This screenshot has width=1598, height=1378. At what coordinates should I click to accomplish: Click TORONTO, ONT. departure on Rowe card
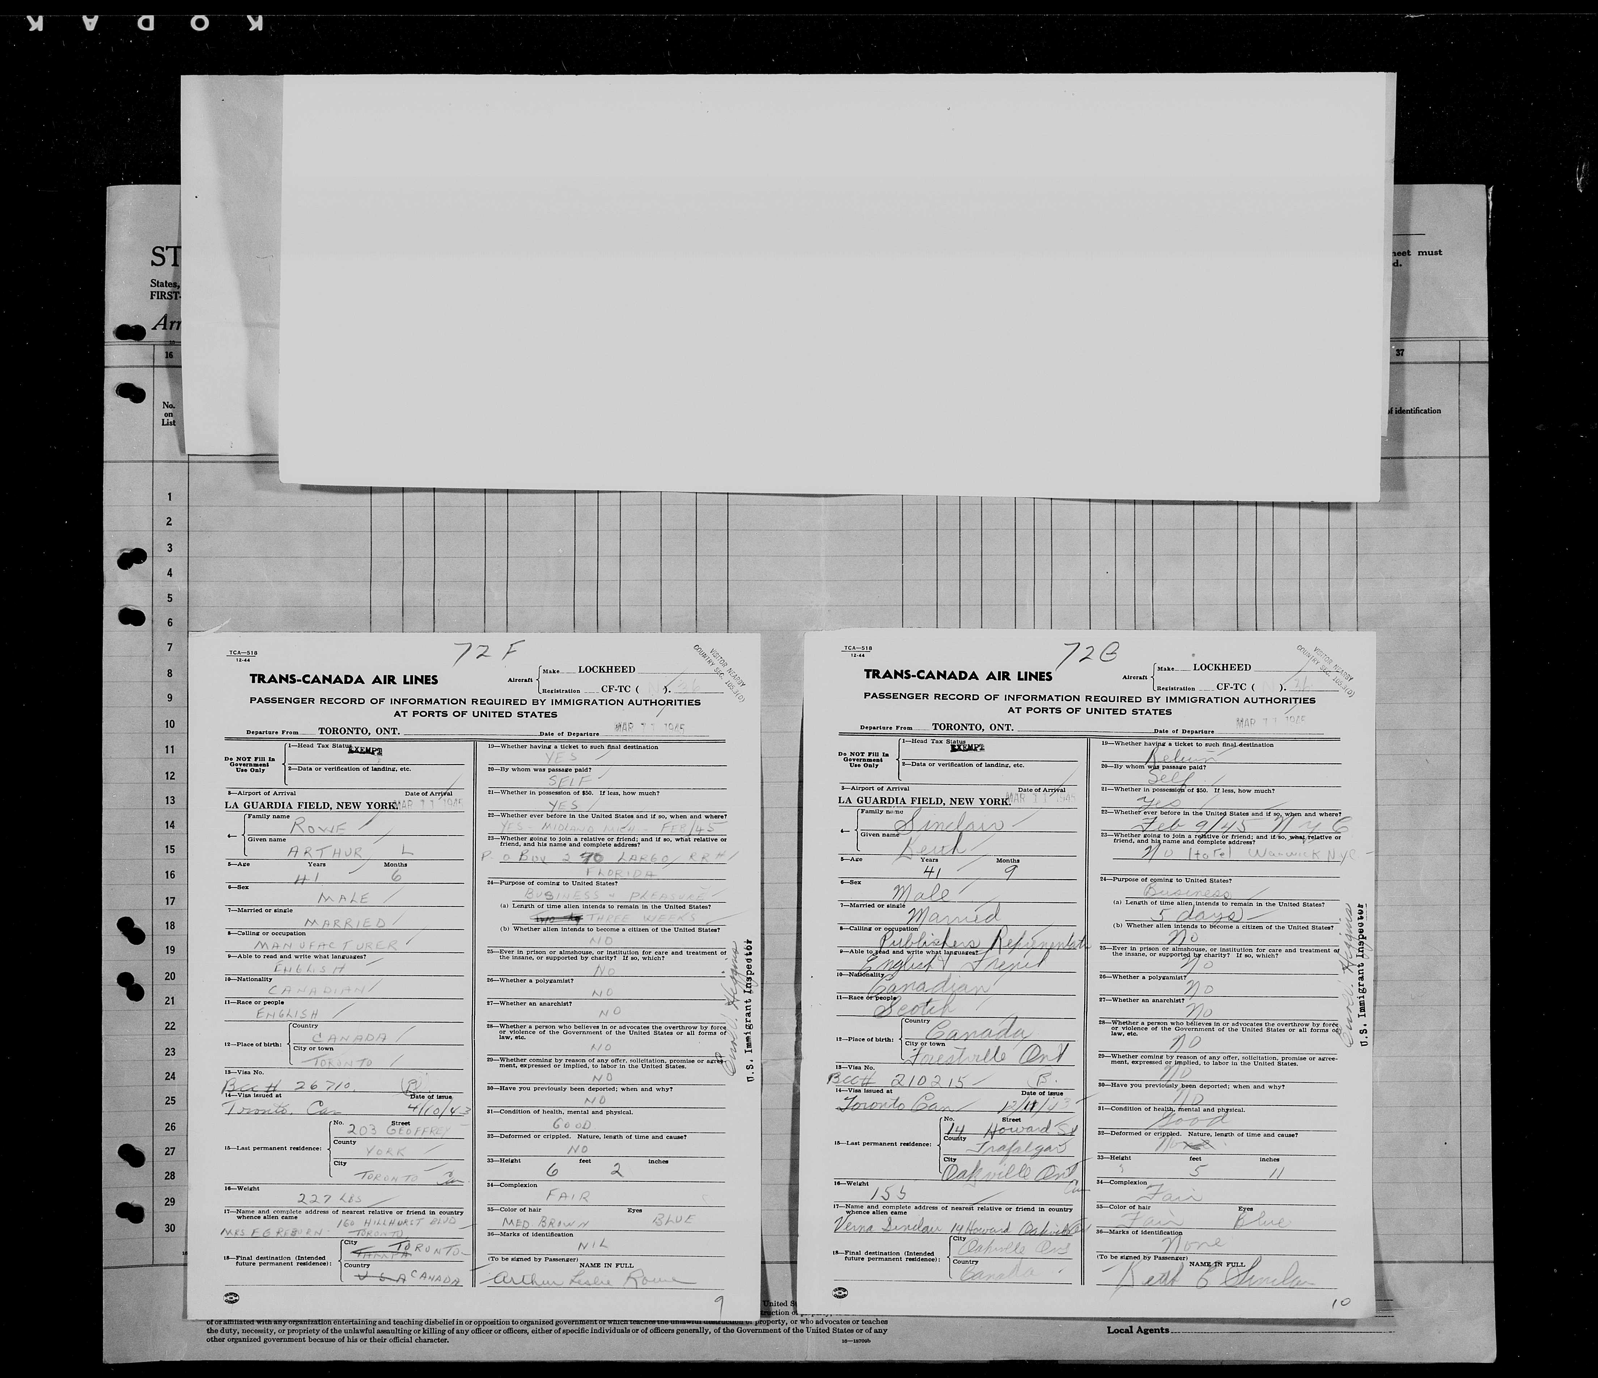coord(359,731)
